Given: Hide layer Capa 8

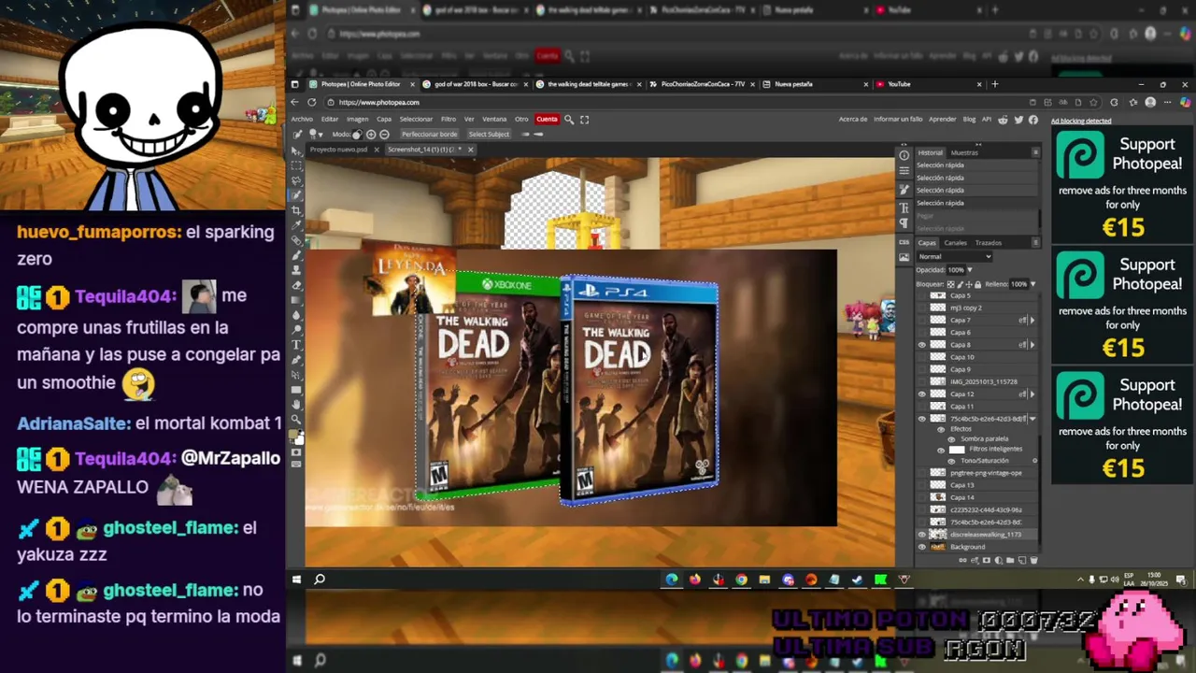Looking at the screenshot, I should coord(922,345).
